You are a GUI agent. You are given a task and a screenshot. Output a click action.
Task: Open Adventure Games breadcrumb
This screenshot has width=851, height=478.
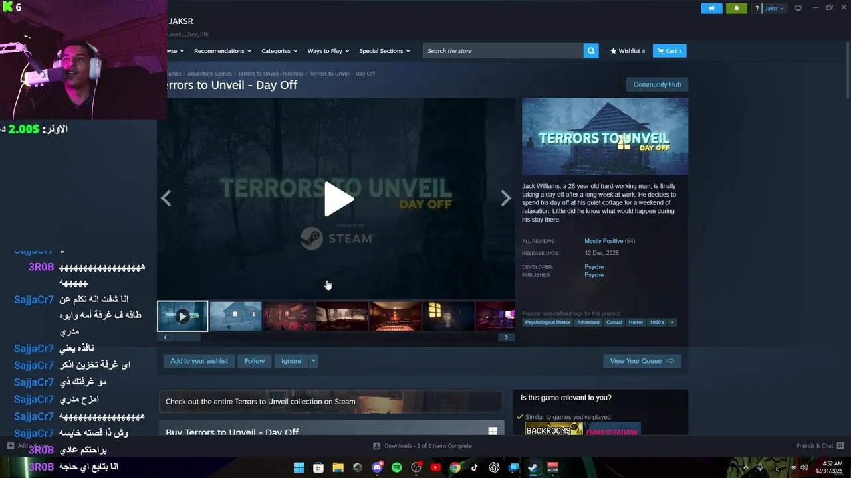[x=209, y=74]
